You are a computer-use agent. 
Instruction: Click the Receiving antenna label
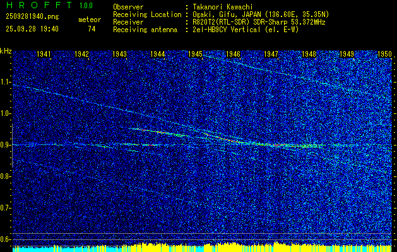click(x=145, y=30)
